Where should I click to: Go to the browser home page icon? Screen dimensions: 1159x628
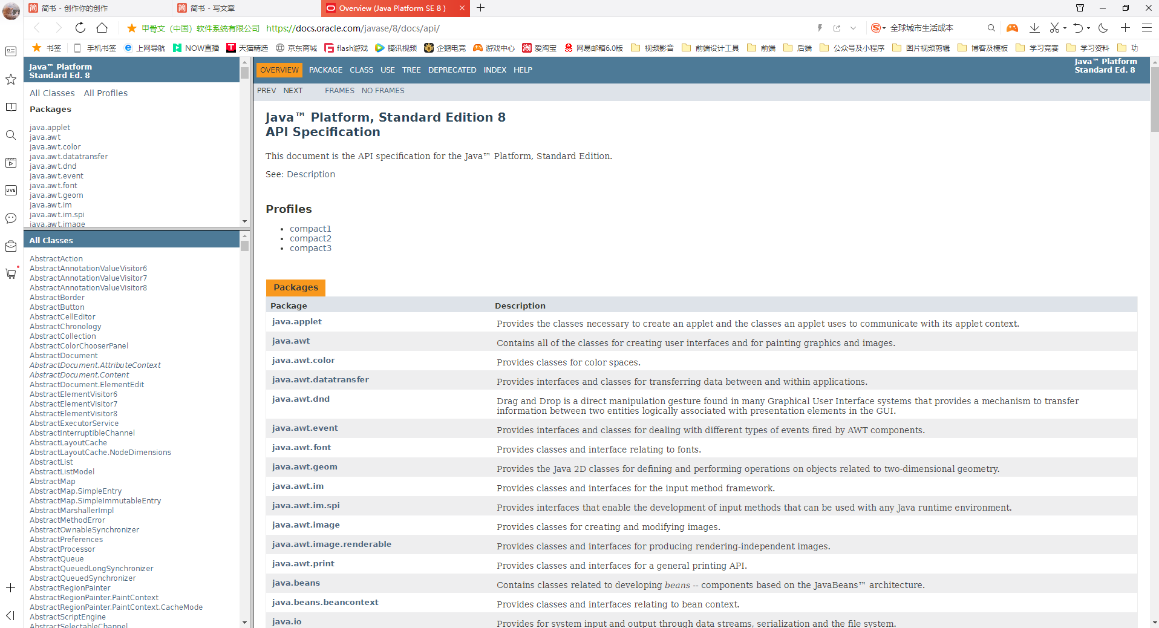[102, 28]
